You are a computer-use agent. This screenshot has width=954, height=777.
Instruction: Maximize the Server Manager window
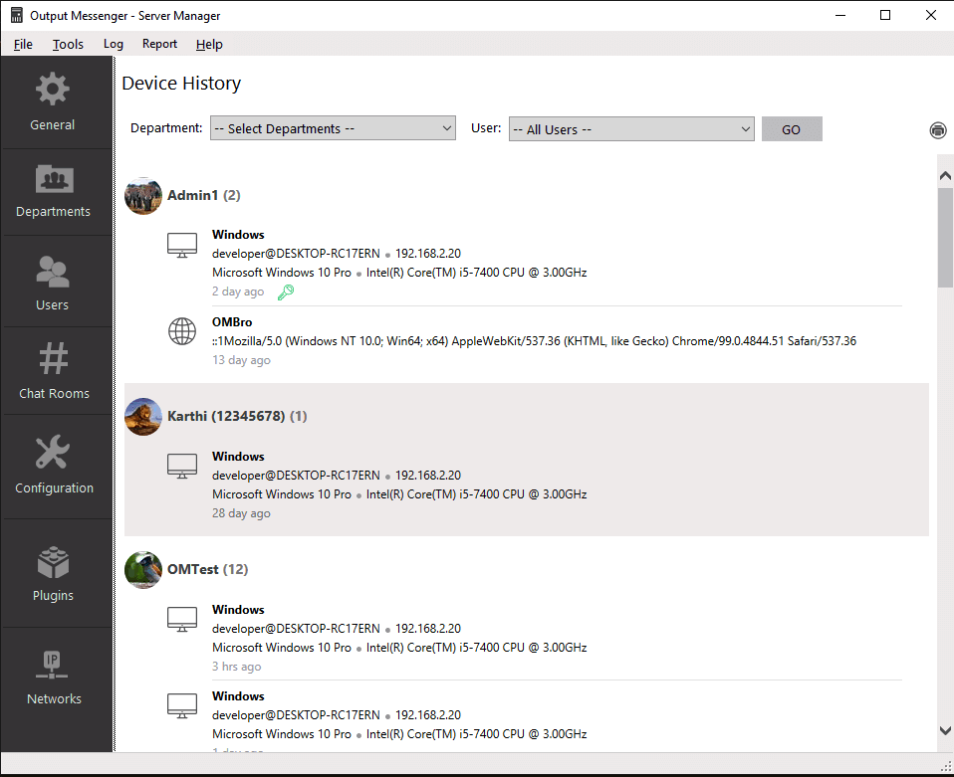coord(885,15)
